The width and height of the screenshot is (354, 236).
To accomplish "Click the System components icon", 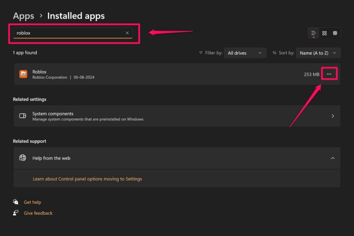I will coord(23,116).
